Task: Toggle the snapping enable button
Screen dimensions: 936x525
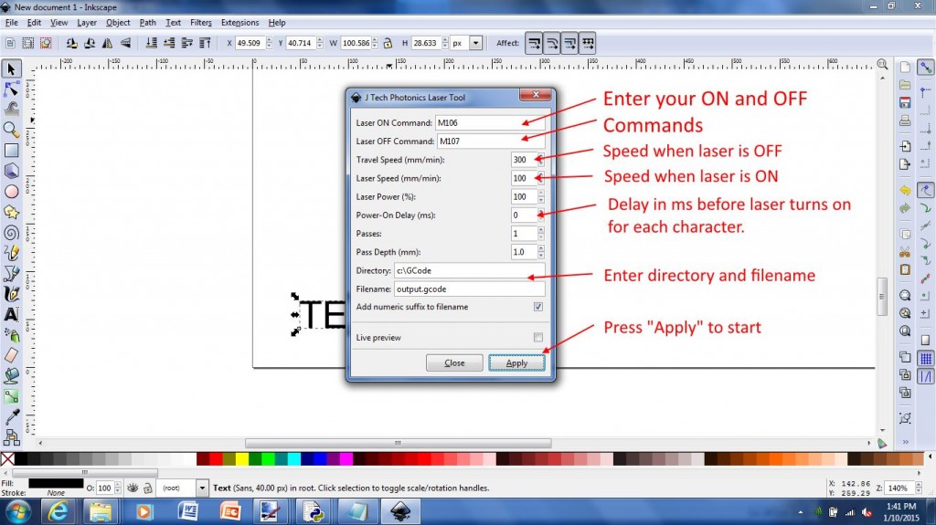Action: [x=925, y=67]
